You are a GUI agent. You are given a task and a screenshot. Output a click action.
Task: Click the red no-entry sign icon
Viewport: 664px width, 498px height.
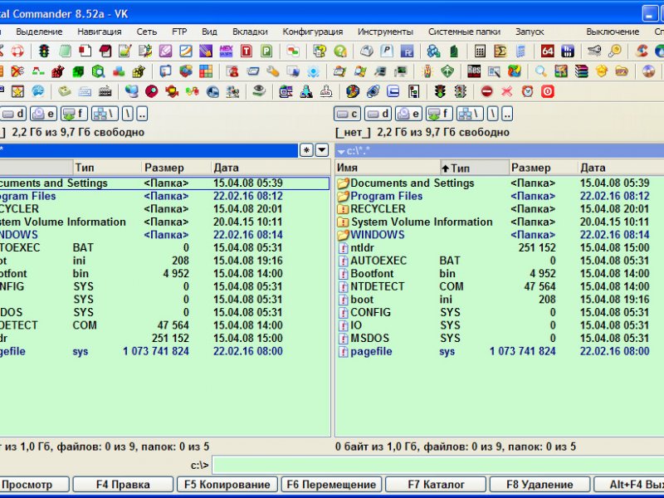(487, 91)
